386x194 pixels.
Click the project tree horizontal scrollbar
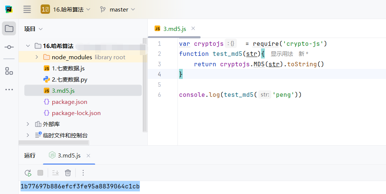click(x=54, y=143)
